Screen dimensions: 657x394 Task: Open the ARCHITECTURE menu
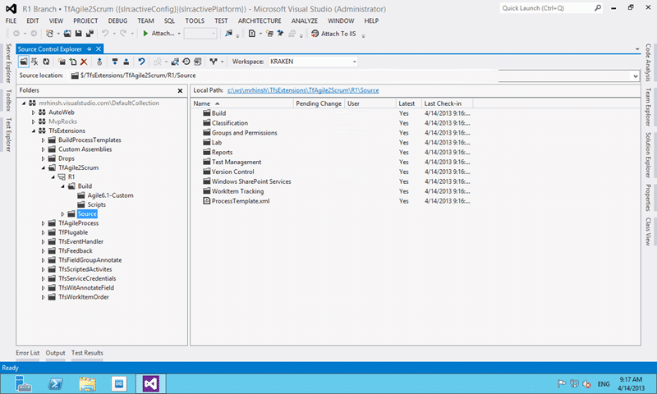[x=260, y=21]
